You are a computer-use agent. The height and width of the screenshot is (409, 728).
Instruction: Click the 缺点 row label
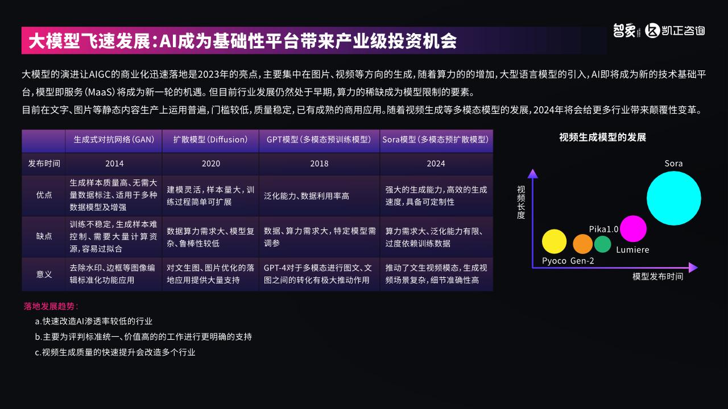pyautogui.click(x=44, y=236)
